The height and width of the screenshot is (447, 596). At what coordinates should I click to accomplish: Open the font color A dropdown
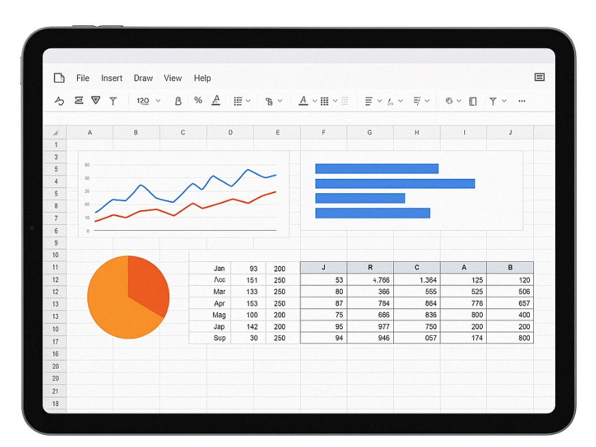[308, 101]
